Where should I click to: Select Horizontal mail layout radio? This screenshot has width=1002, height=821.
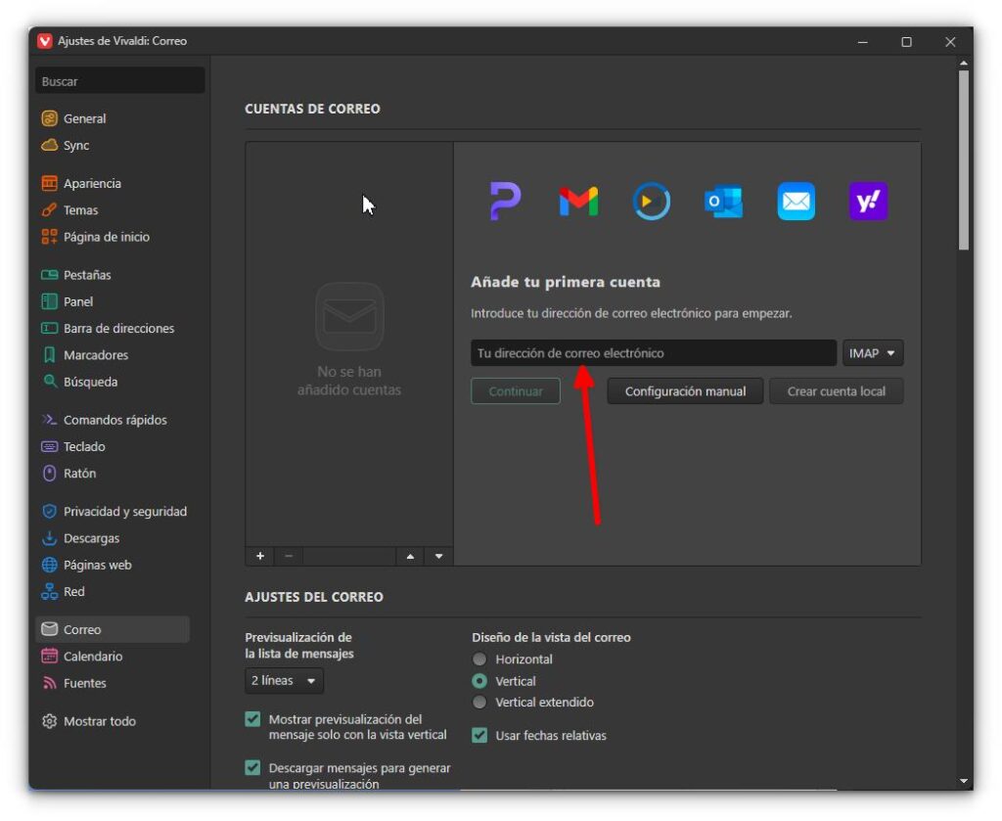tap(479, 659)
